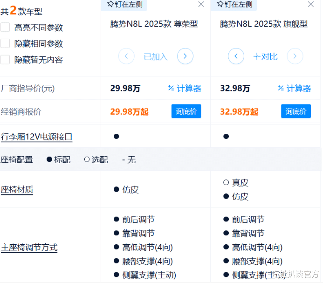The width and height of the screenshot is (323, 283).
Task: Close the 尊荣型 column
Action: click(x=201, y=4)
